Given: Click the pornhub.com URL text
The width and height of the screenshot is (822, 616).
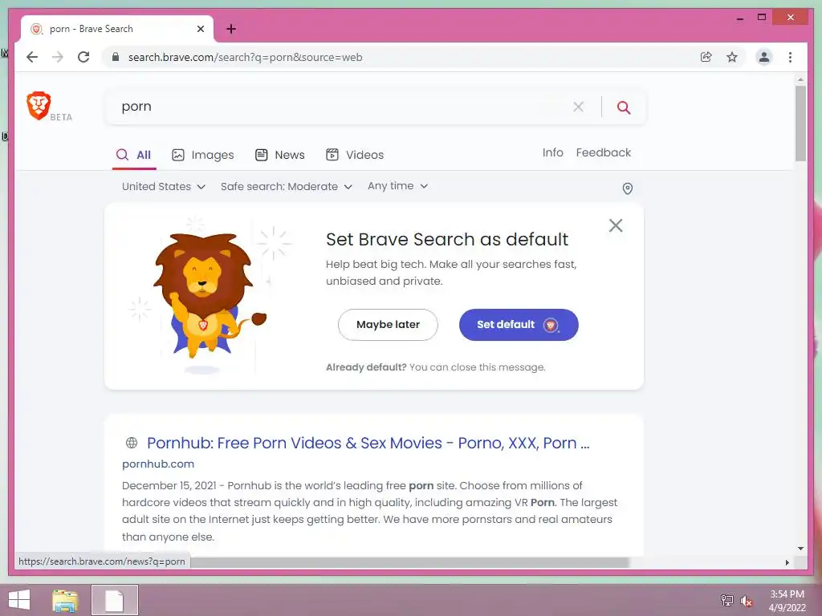Looking at the screenshot, I should (x=158, y=464).
